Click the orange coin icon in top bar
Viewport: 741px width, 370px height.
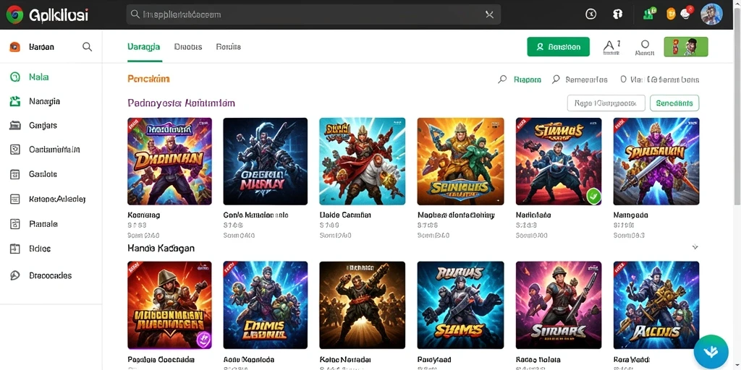pyautogui.click(x=671, y=14)
